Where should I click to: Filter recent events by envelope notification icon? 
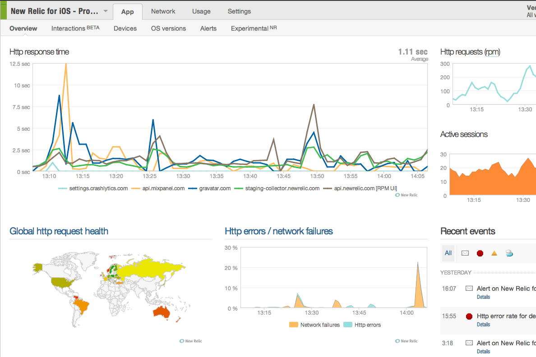[465, 253]
